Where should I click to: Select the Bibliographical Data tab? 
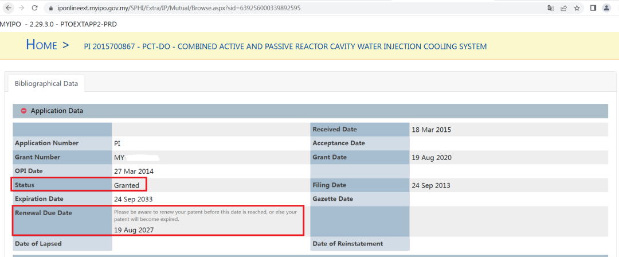(46, 83)
